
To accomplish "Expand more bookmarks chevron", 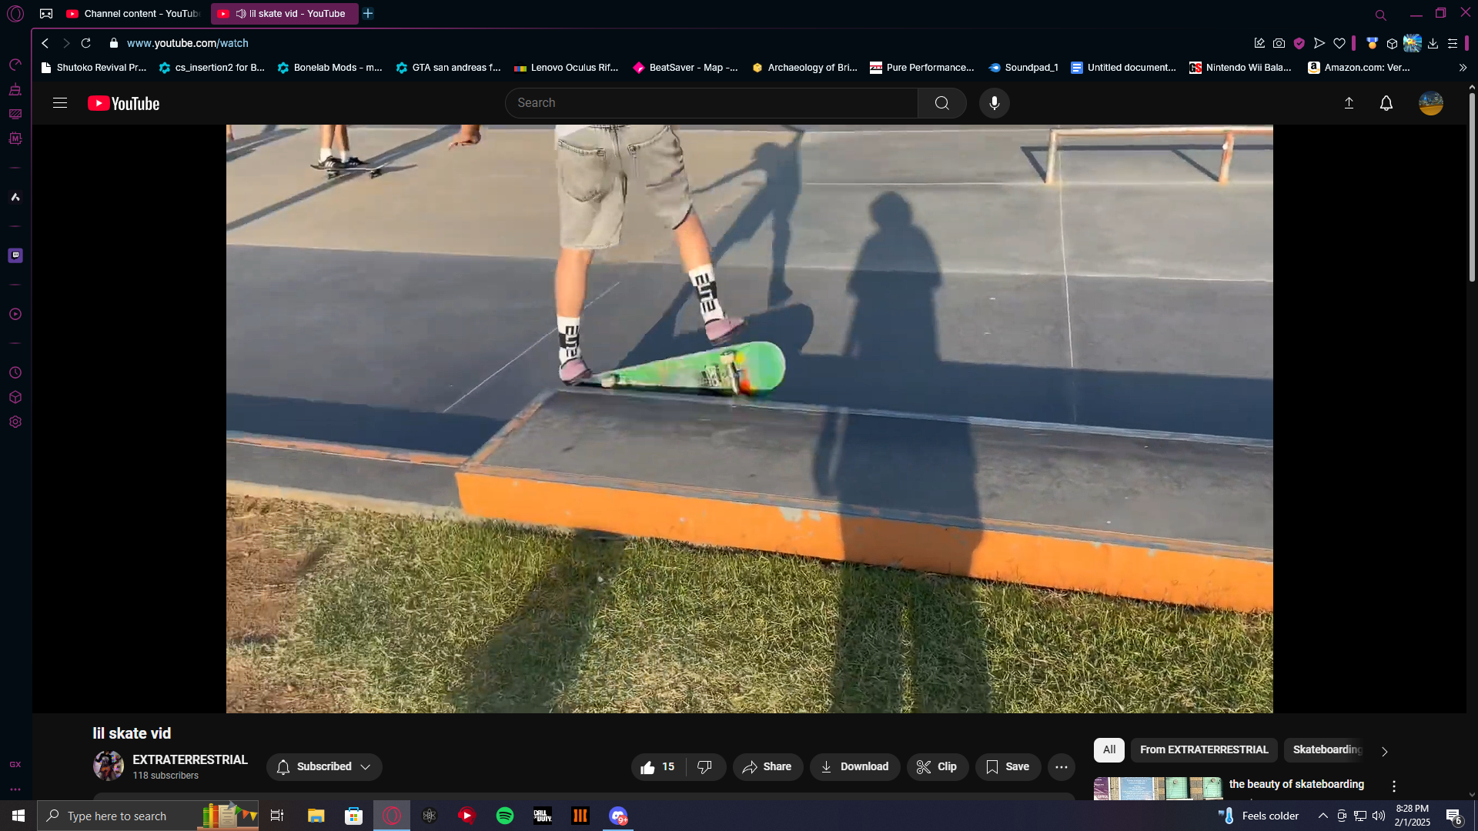I will point(1463,68).
